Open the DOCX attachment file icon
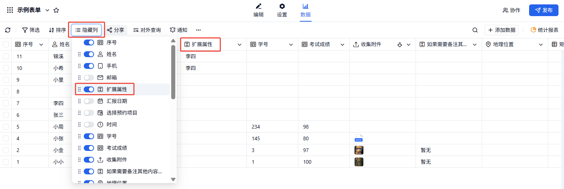 pyautogui.click(x=359, y=138)
